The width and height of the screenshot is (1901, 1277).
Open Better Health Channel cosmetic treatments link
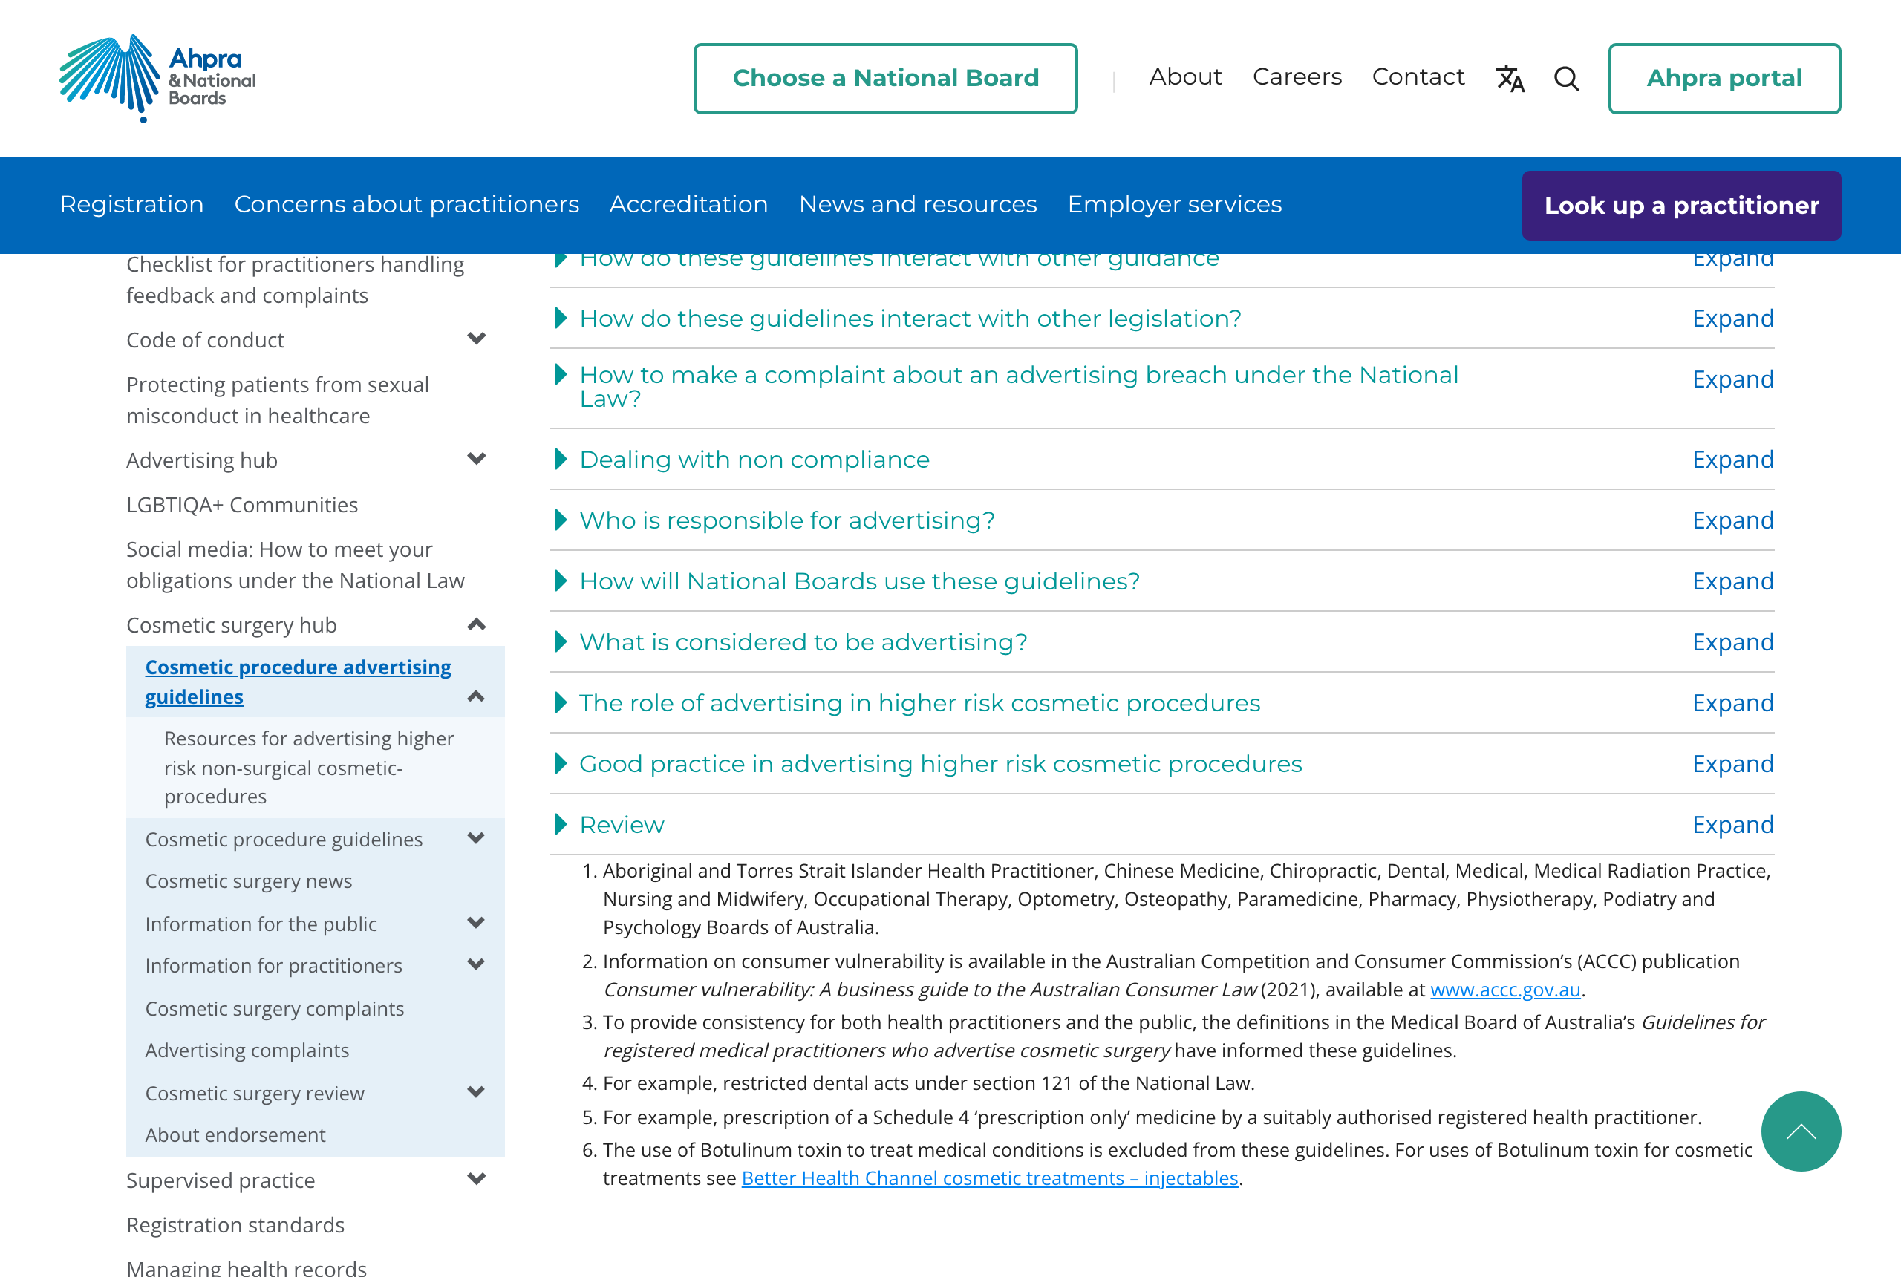[990, 1178]
